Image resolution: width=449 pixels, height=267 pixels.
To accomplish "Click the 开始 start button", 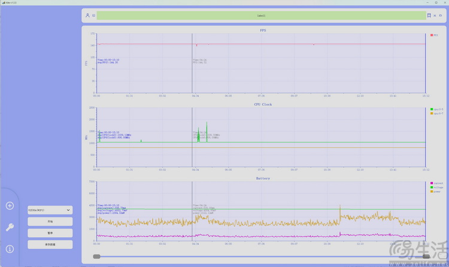I will (x=50, y=222).
